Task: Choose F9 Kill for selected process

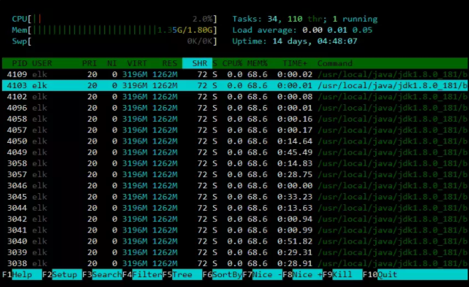Action: pos(342,274)
